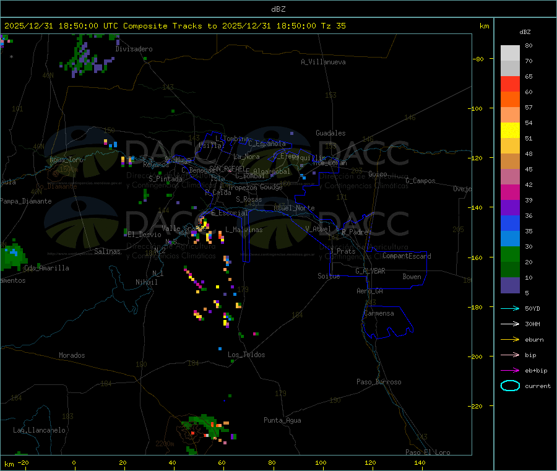Click the 'Guadales' map label

[x=330, y=133]
